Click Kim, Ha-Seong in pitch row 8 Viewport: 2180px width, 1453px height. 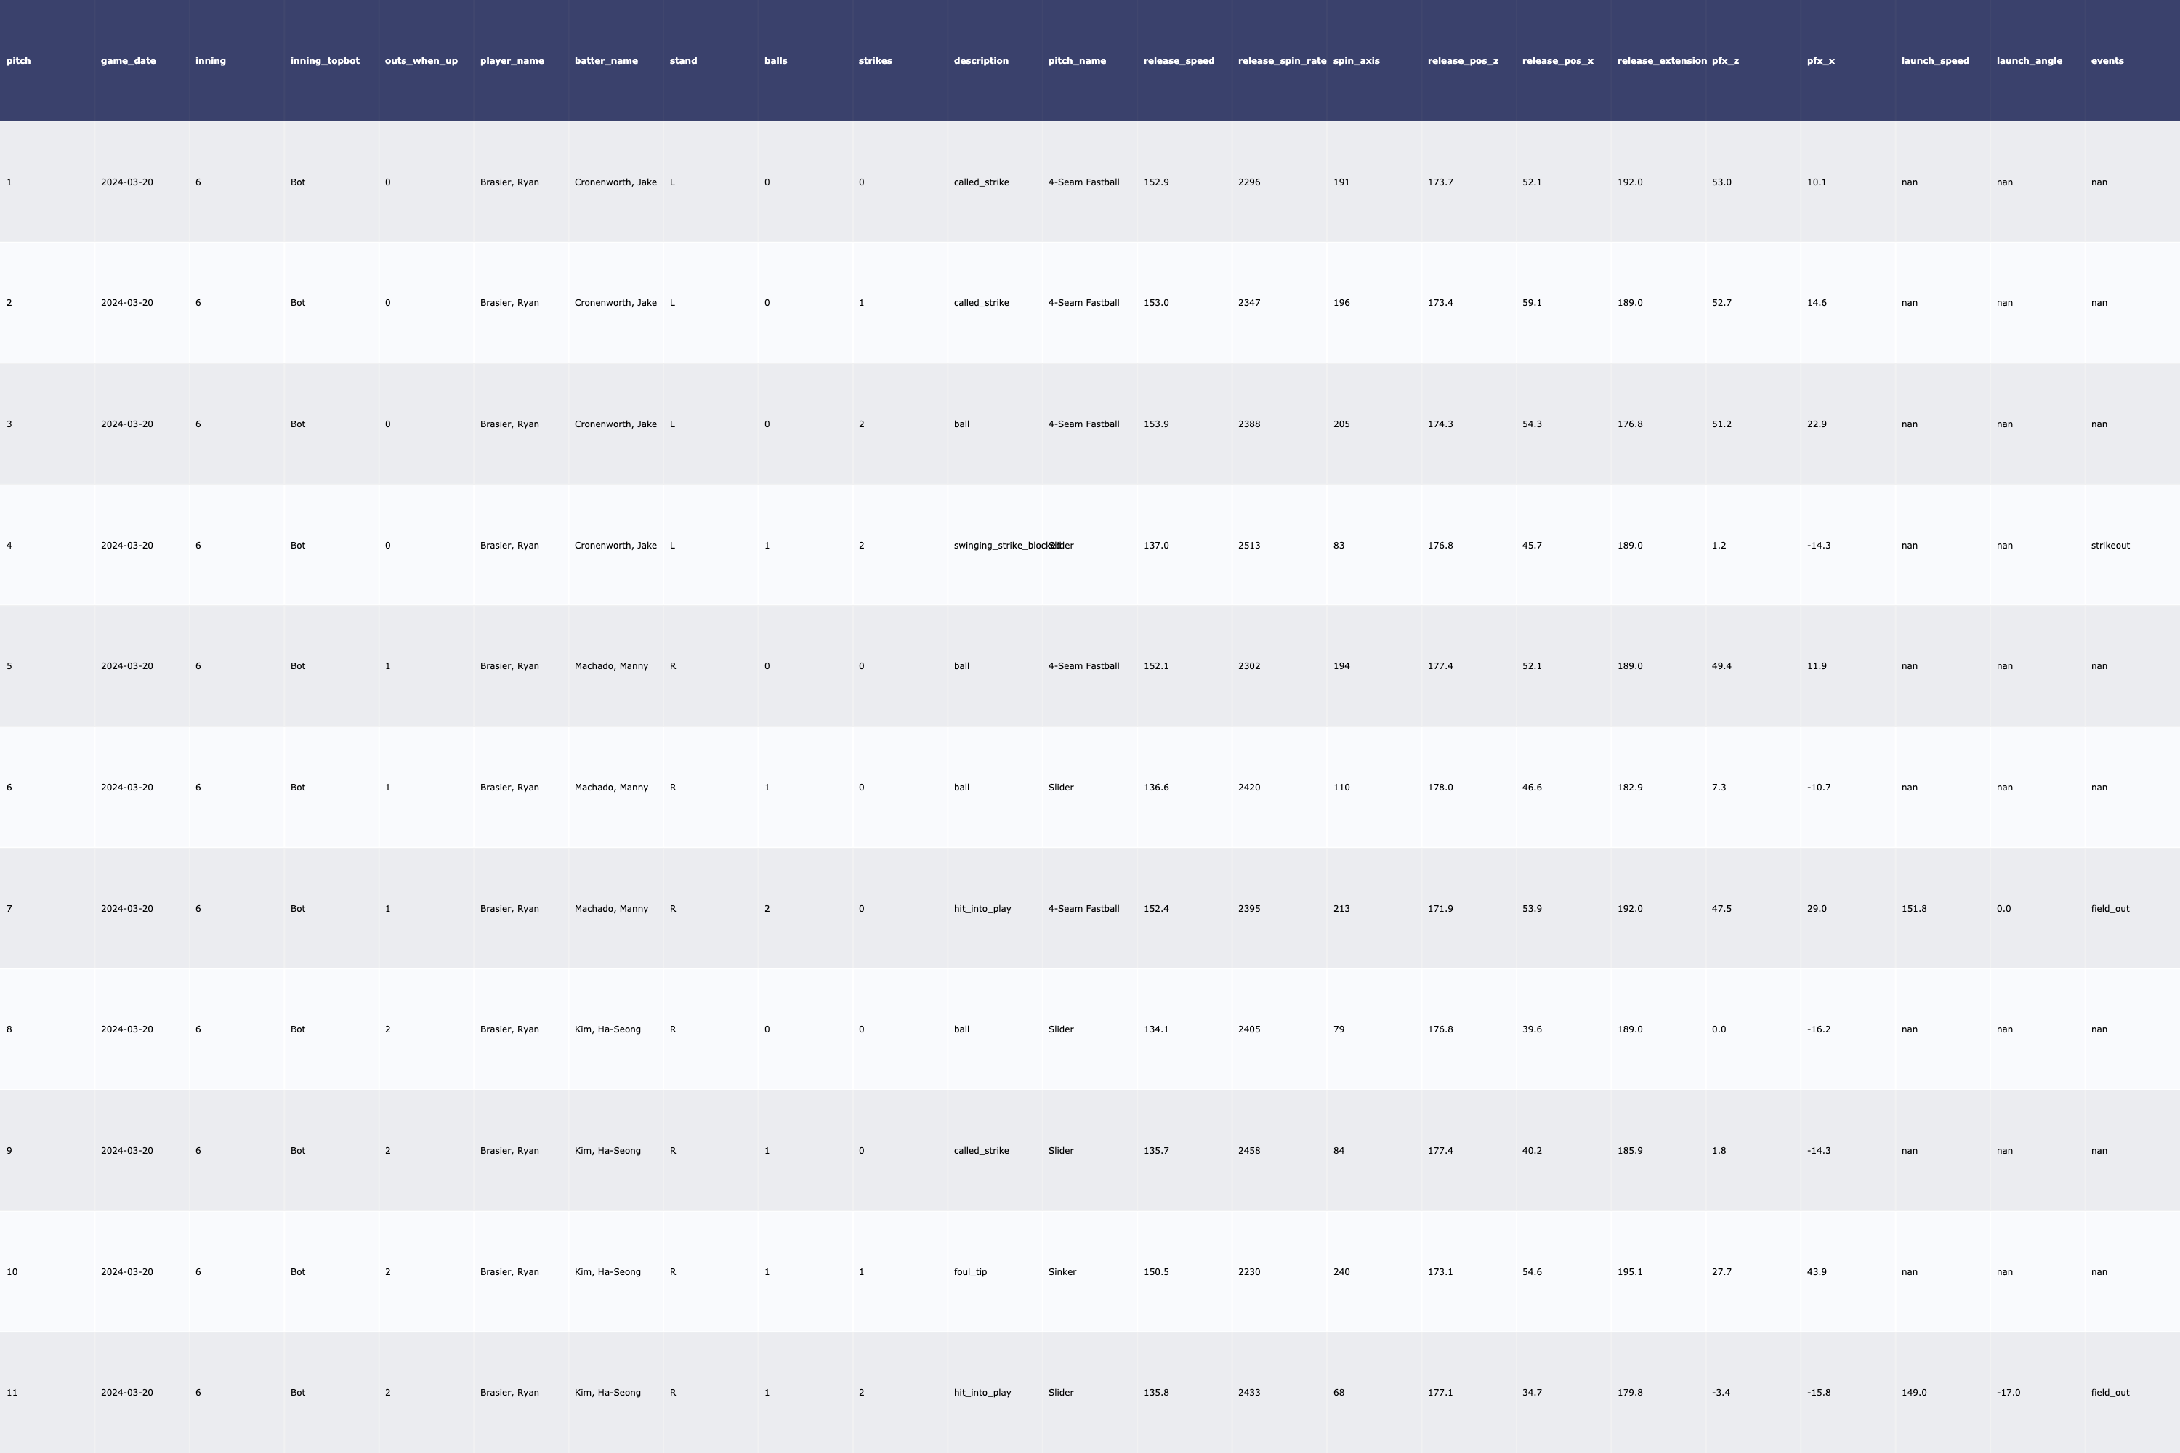pos(607,1029)
